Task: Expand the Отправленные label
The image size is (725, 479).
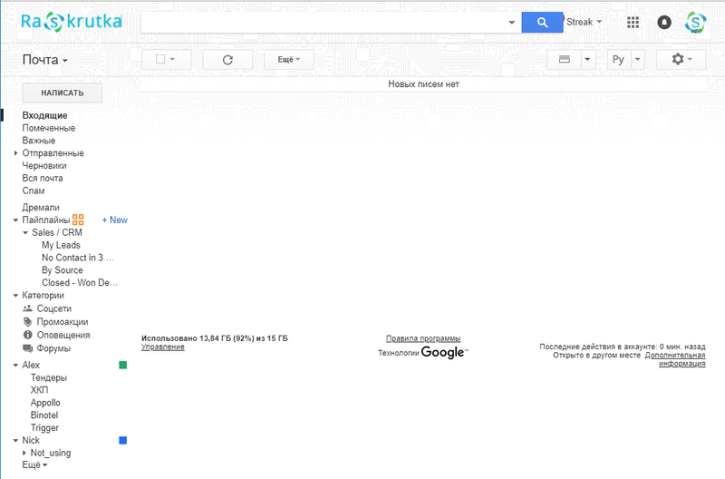Action: pyautogui.click(x=15, y=152)
